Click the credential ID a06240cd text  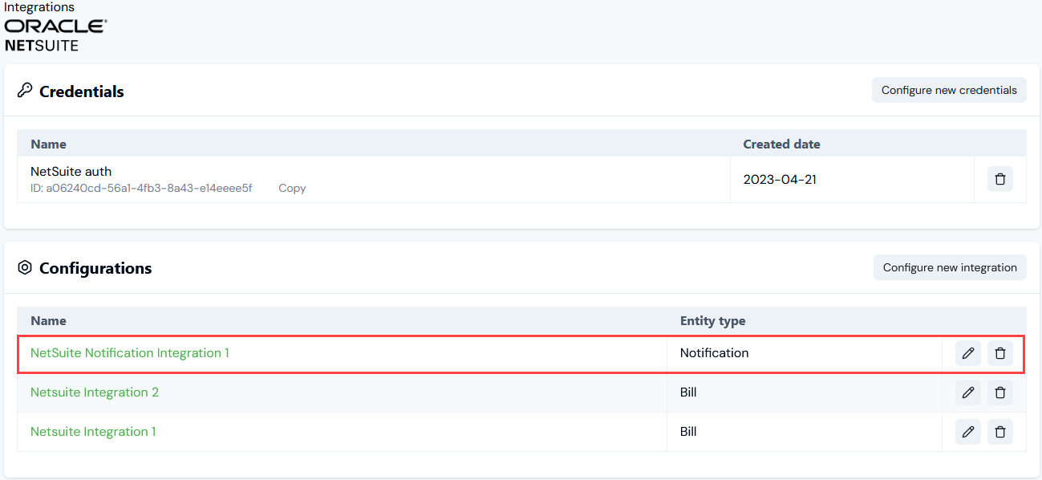tap(141, 188)
